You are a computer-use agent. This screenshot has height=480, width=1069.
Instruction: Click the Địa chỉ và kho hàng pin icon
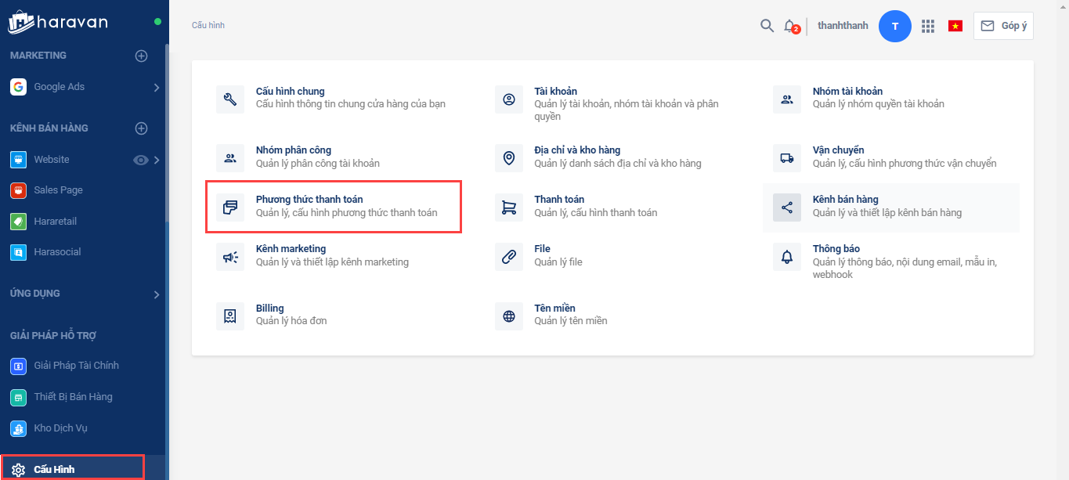pyautogui.click(x=509, y=158)
